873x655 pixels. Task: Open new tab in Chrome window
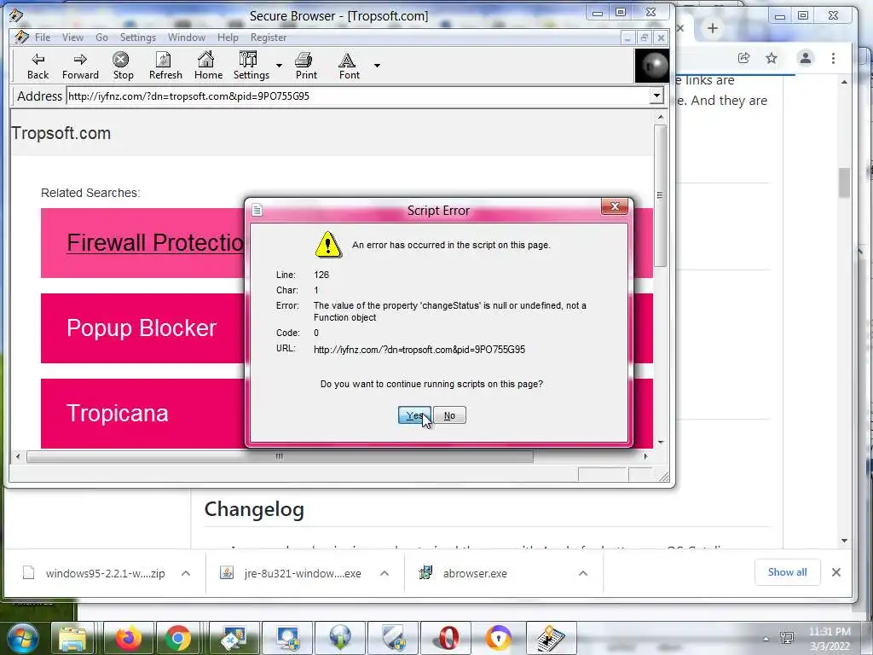pos(712,28)
